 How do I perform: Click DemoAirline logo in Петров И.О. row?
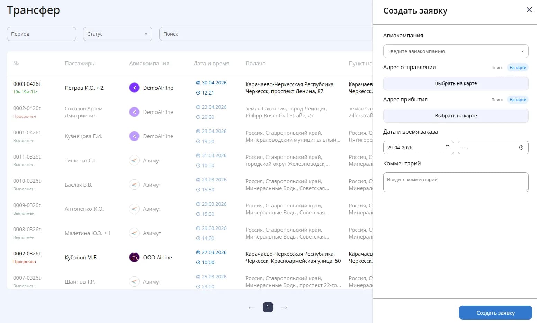click(134, 88)
